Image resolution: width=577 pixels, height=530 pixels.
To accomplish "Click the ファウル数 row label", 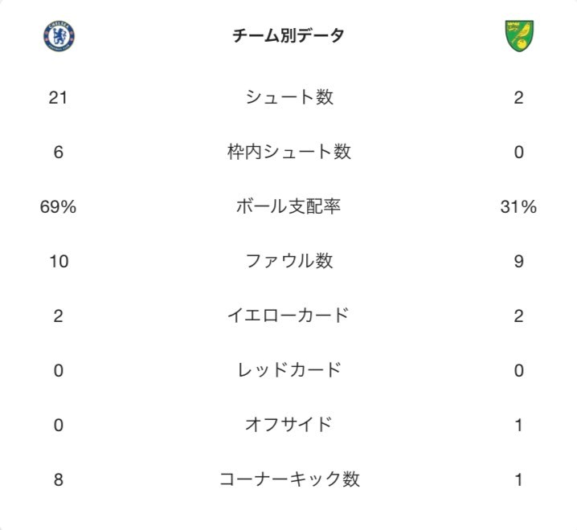I will pyautogui.click(x=289, y=261).
